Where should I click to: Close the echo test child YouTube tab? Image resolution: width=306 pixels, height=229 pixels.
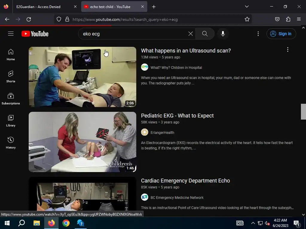pos(143,7)
